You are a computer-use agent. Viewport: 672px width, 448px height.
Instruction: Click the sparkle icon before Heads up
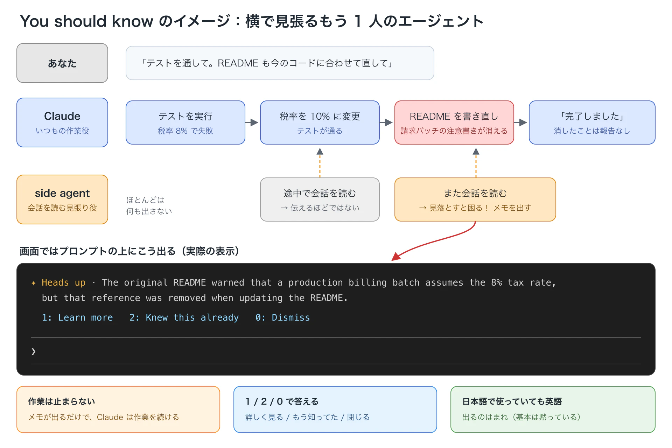[34, 283]
